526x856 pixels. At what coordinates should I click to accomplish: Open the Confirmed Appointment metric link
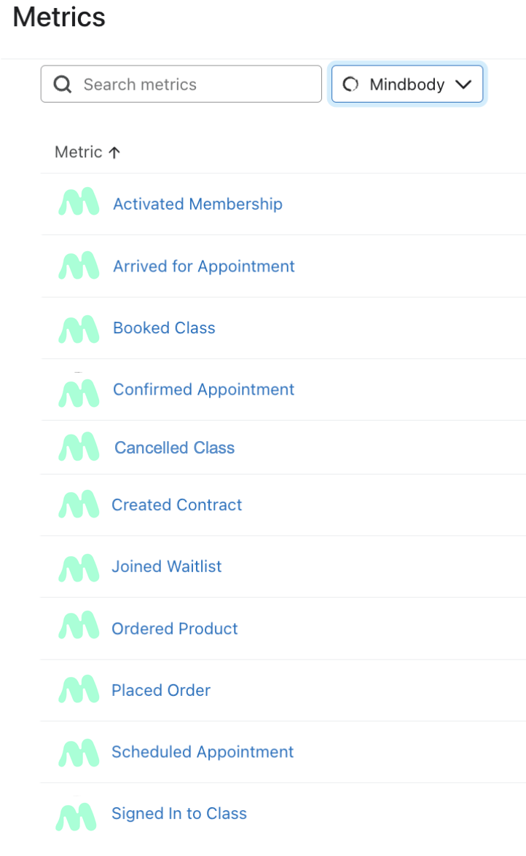[203, 389]
